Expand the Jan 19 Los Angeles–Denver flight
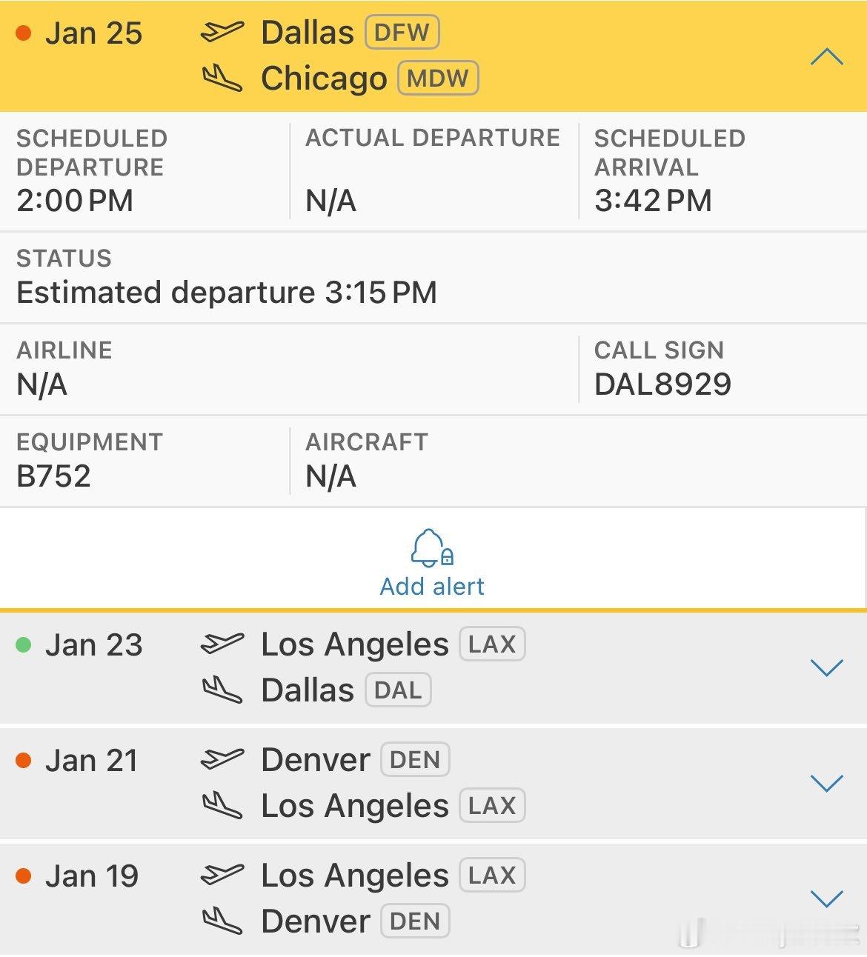867x957 pixels. tap(827, 898)
